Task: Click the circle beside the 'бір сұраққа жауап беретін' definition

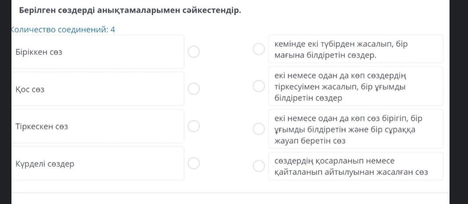Action: (x=259, y=129)
